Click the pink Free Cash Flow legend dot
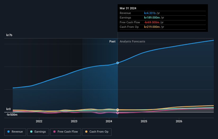Image resolution: width=218 pixels, height=139 pixels. [x=54, y=132]
